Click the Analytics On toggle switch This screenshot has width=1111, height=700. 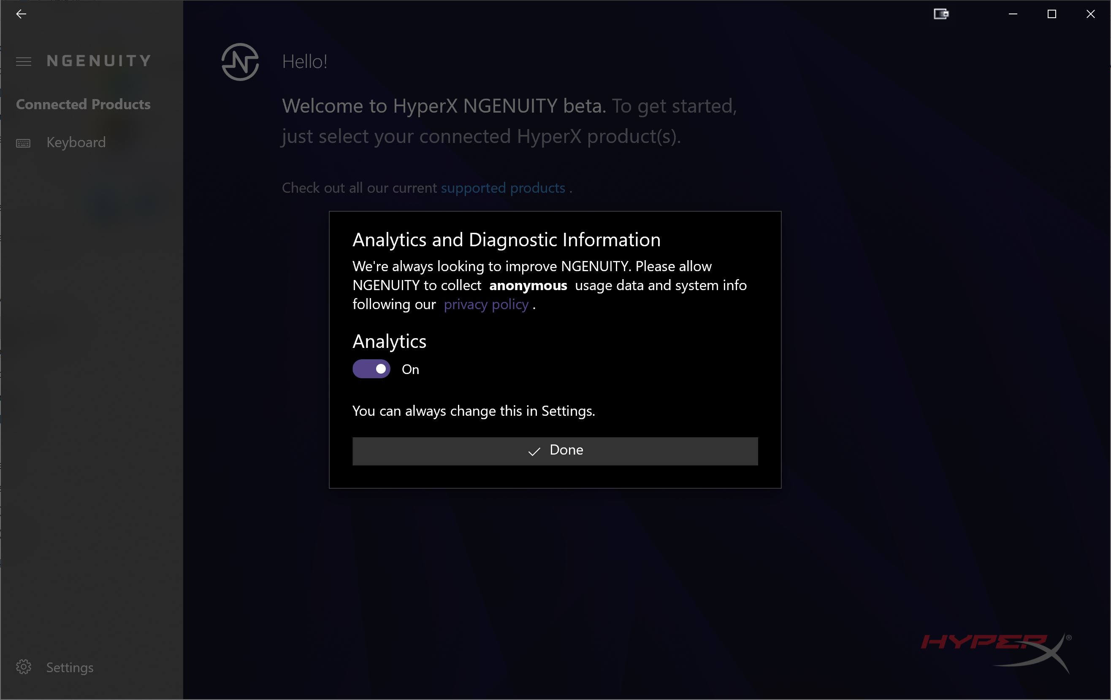point(372,369)
